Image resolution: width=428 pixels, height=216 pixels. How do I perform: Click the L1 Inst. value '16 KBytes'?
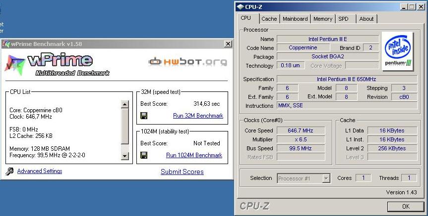pos(392,139)
